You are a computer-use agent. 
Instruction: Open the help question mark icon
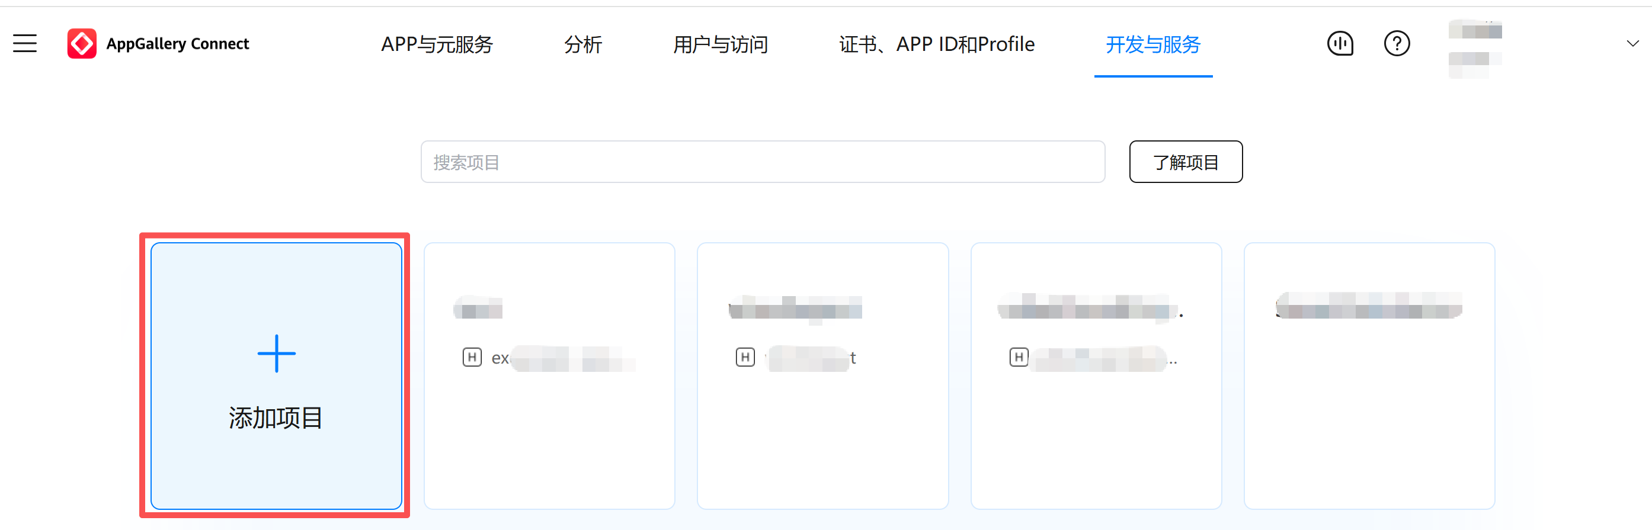1396,44
